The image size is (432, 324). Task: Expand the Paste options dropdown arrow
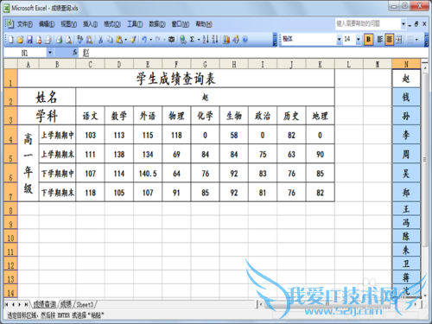[125, 40]
